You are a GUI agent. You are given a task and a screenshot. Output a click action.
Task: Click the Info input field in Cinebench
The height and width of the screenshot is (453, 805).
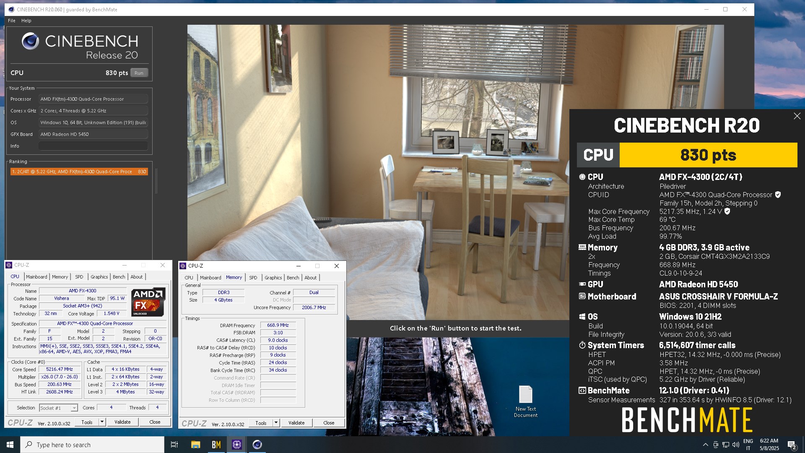point(93,146)
